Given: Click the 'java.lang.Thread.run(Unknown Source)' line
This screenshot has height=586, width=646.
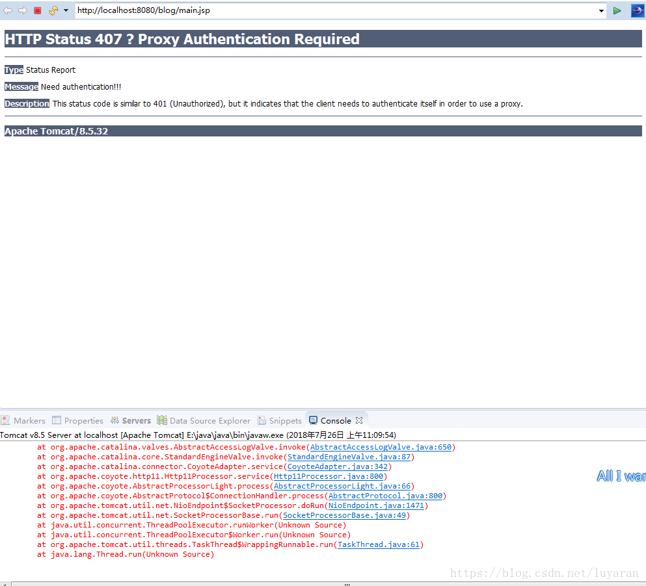Looking at the screenshot, I should pyautogui.click(x=126, y=555).
